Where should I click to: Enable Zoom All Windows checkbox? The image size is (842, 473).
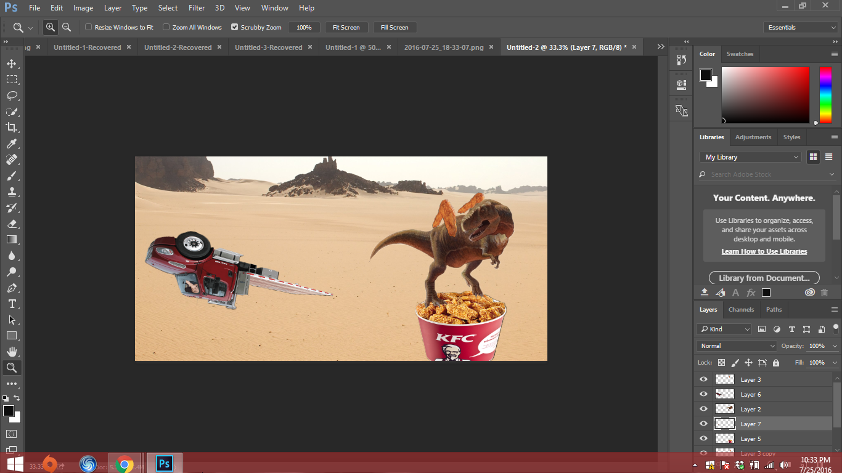click(x=166, y=27)
